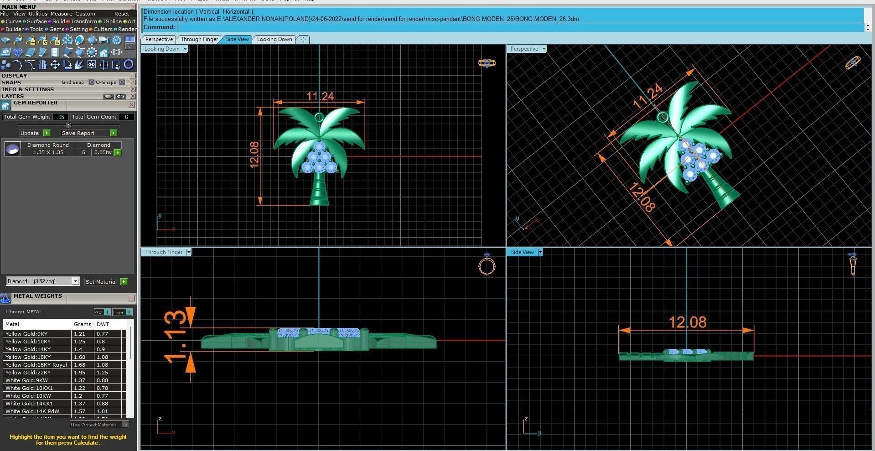This screenshot has height=451, width=875.
Task: Toggle Use Object Materials option
Action: 99,425
